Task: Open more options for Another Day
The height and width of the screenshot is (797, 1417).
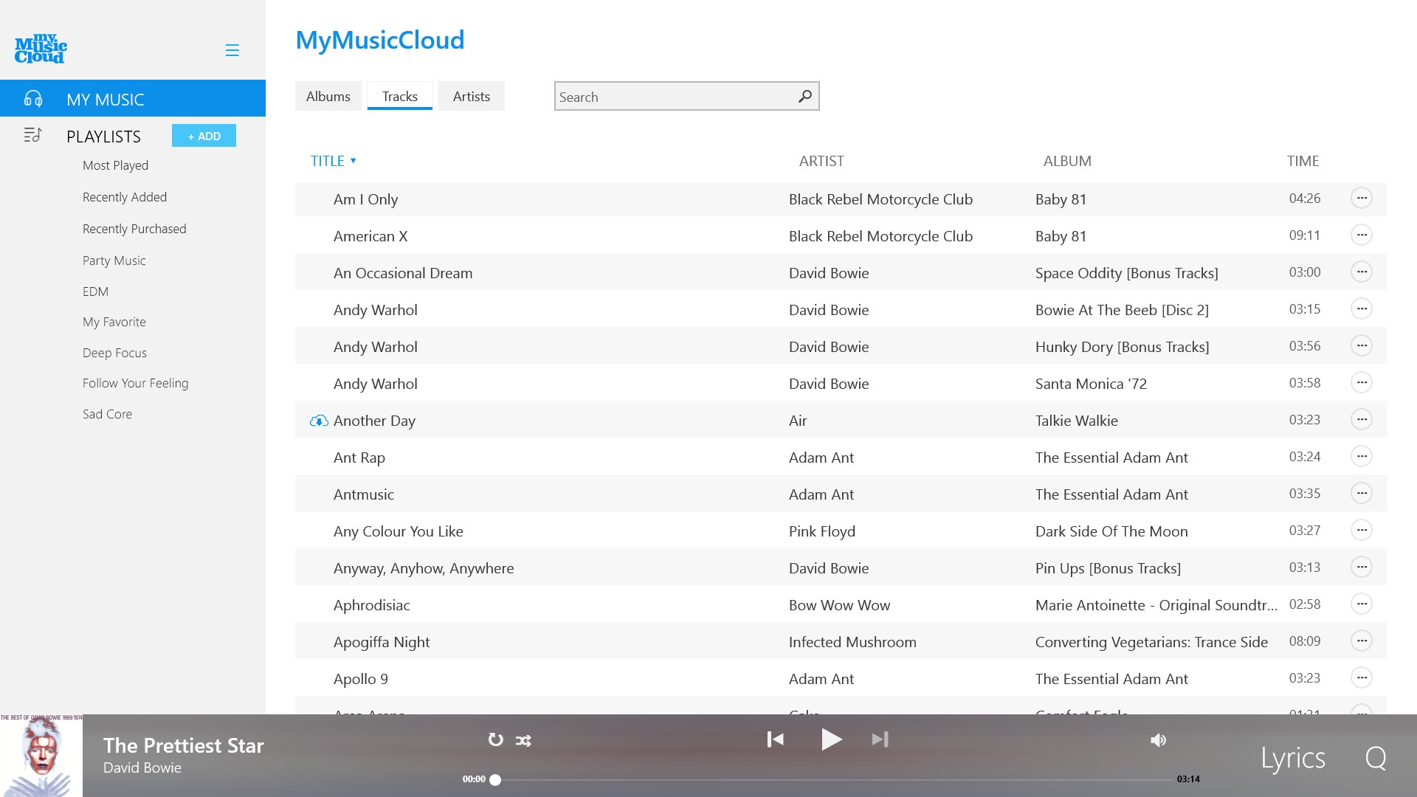Action: pos(1362,419)
